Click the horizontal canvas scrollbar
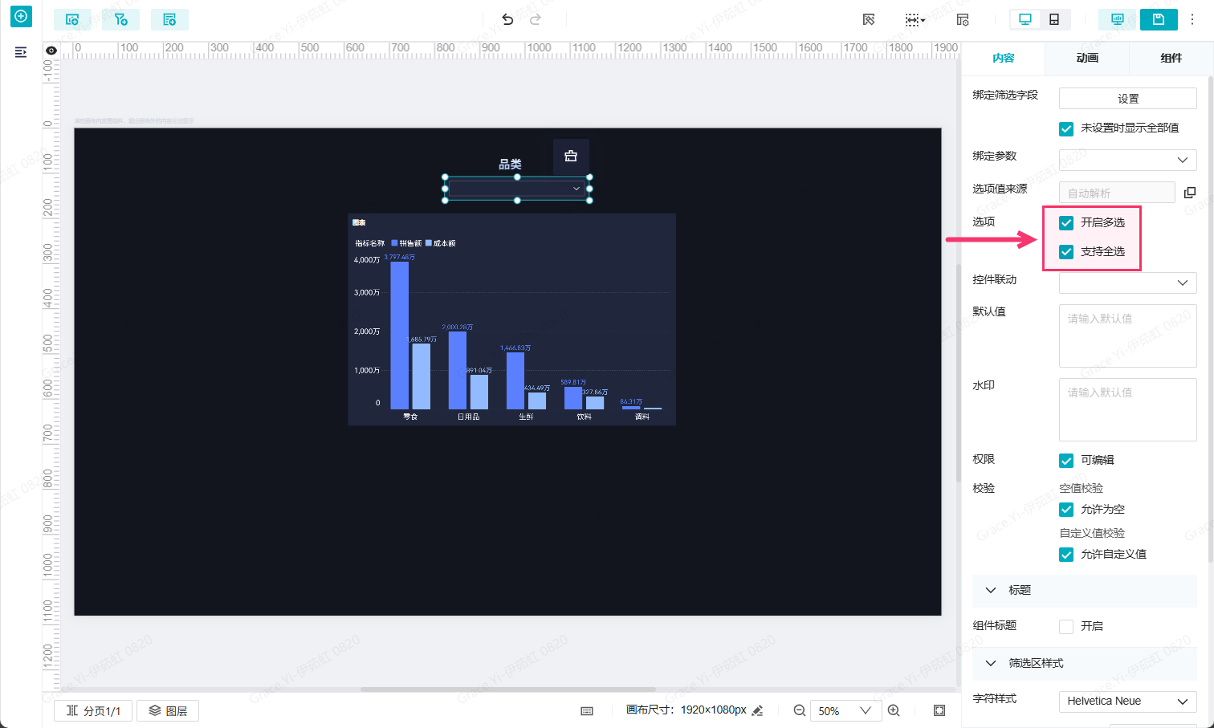 point(508,689)
